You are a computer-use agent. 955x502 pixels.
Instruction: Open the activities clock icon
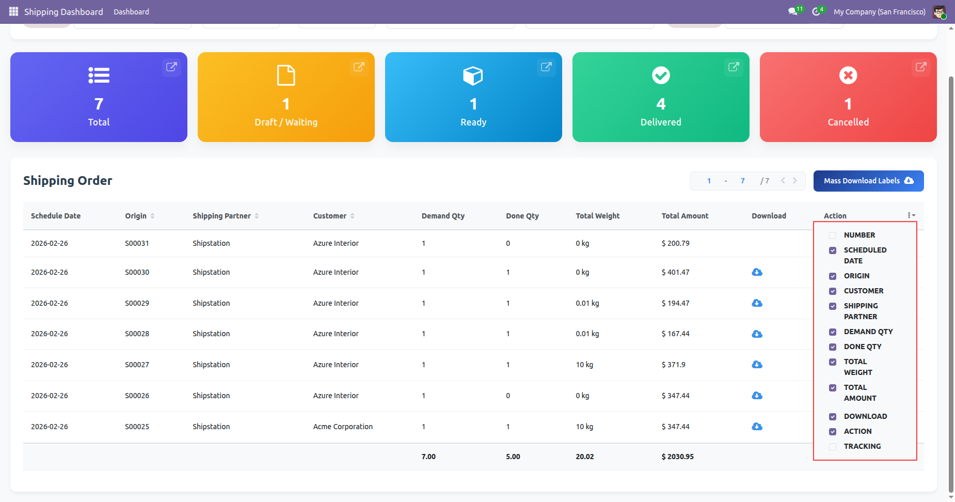[816, 11]
